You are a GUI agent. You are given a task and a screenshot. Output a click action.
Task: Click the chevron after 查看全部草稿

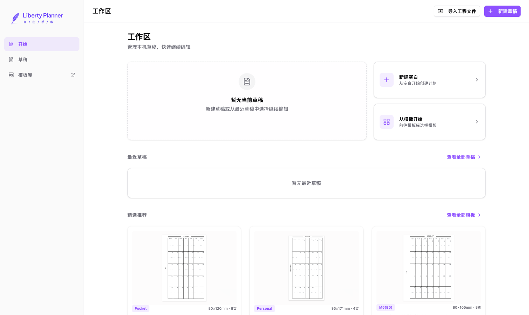pos(479,157)
